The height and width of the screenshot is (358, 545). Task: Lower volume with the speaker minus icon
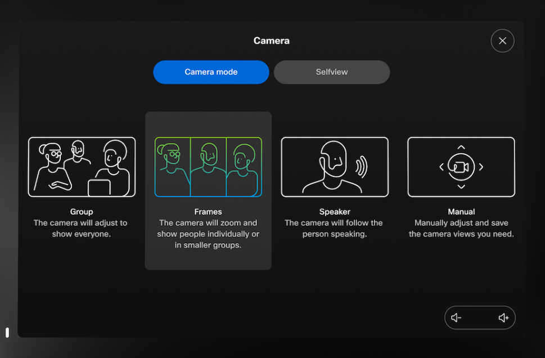point(456,318)
